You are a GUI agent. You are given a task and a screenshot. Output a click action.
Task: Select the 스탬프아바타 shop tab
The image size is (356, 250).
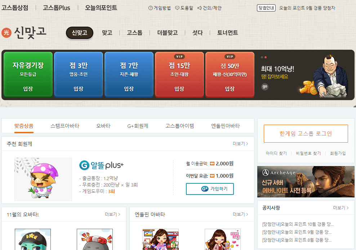coord(65,126)
